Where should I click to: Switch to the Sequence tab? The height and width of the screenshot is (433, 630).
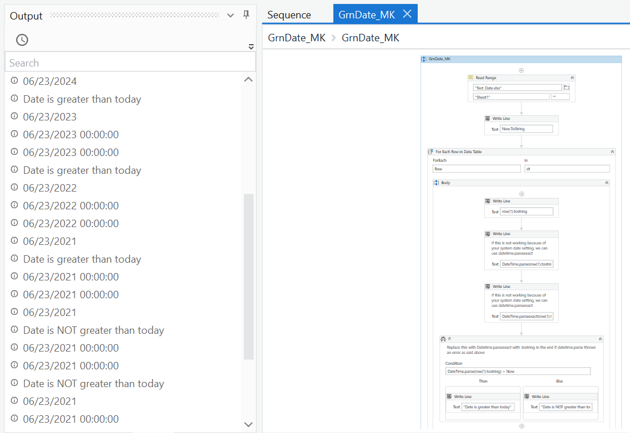[x=289, y=15]
